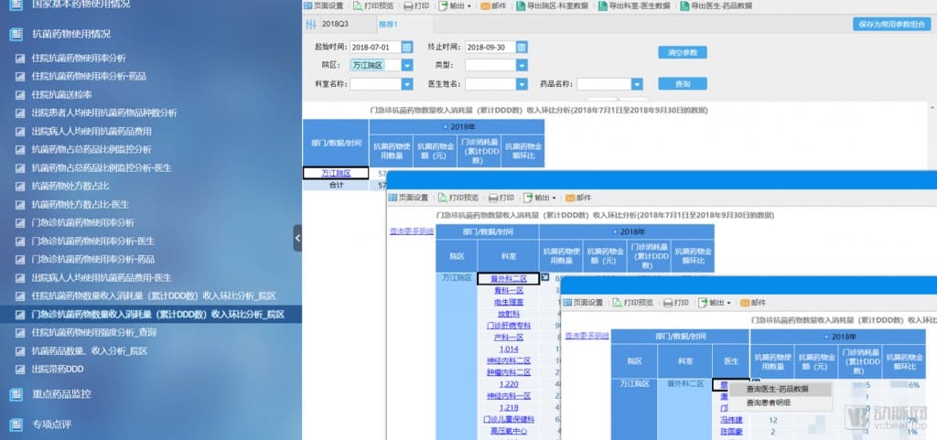Open the 类型 dropdown arrow
The width and height of the screenshot is (937, 440).
tap(522, 65)
